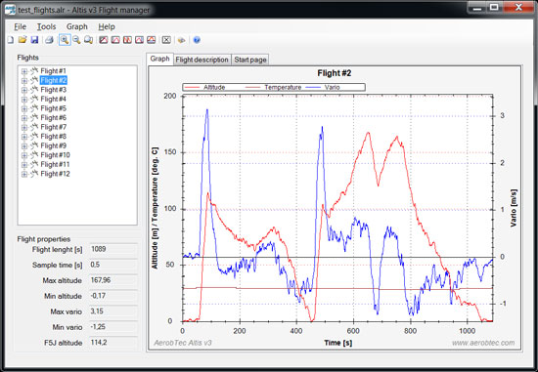Select the Zoom in magnifier tool
This screenshot has height=372, width=538.
coord(65,40)
